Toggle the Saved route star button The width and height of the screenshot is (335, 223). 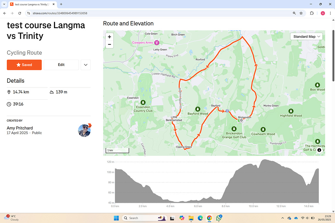click(x=24, y=65)
